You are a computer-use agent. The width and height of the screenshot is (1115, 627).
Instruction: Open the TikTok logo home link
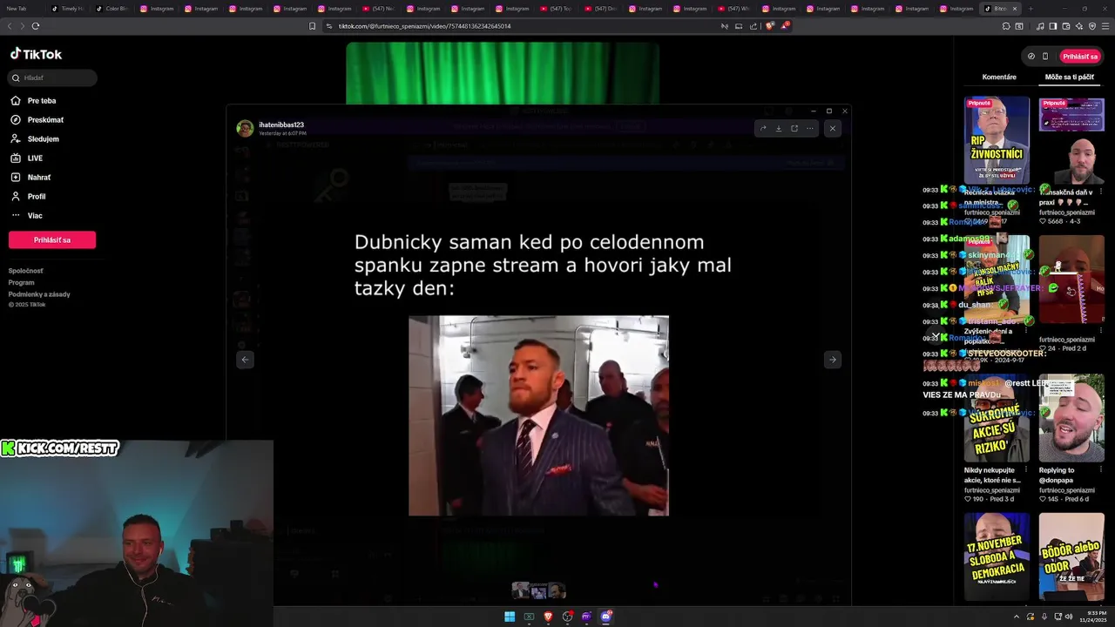[x=37, y=54]
